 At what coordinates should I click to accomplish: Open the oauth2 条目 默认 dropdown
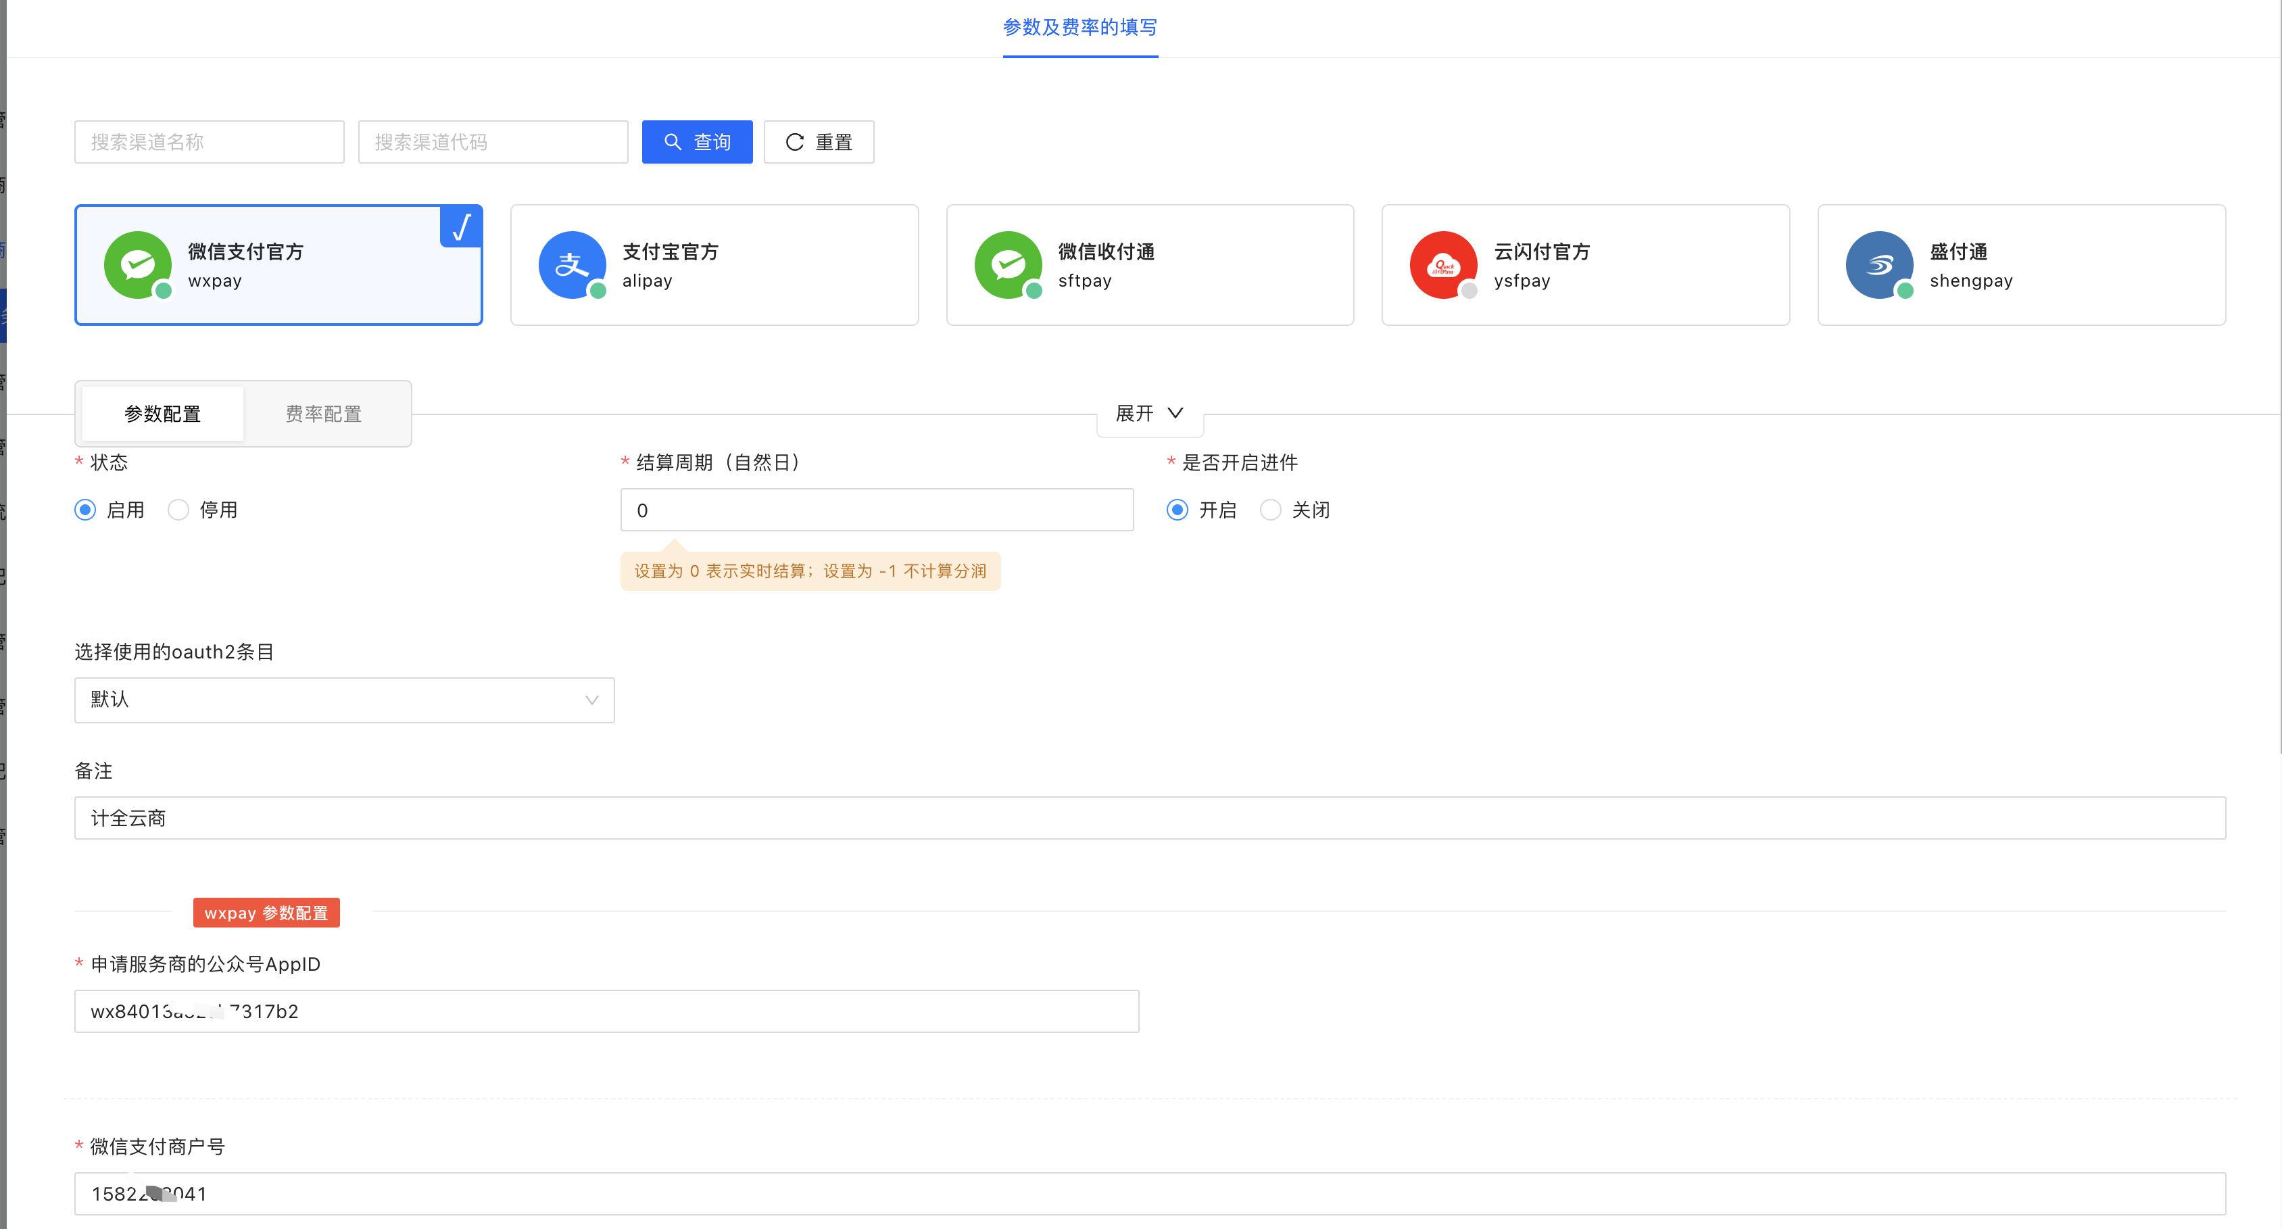click(x=343, y=700)
